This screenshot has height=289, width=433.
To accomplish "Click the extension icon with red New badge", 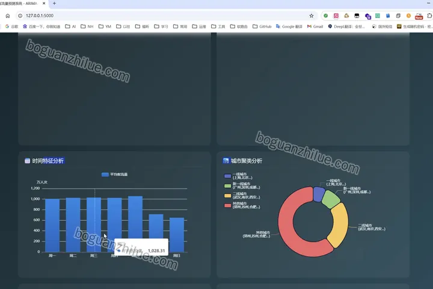I will click(x=419, y=16).
